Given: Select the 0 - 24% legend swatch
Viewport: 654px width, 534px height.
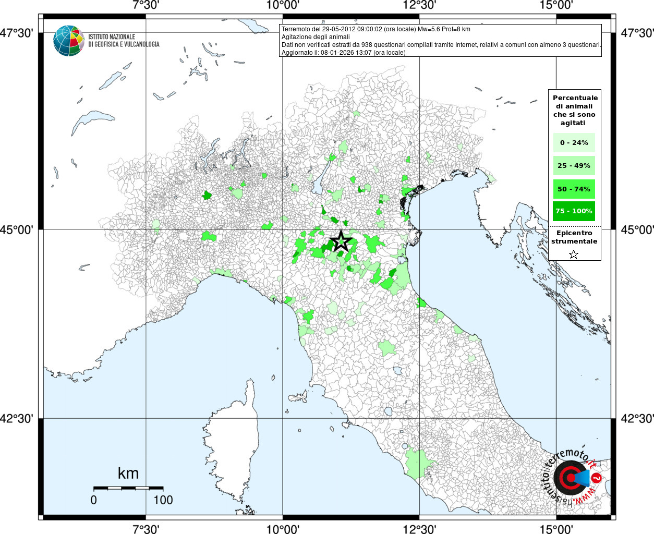Looking at the screenshot, I should tap(574, 143).
